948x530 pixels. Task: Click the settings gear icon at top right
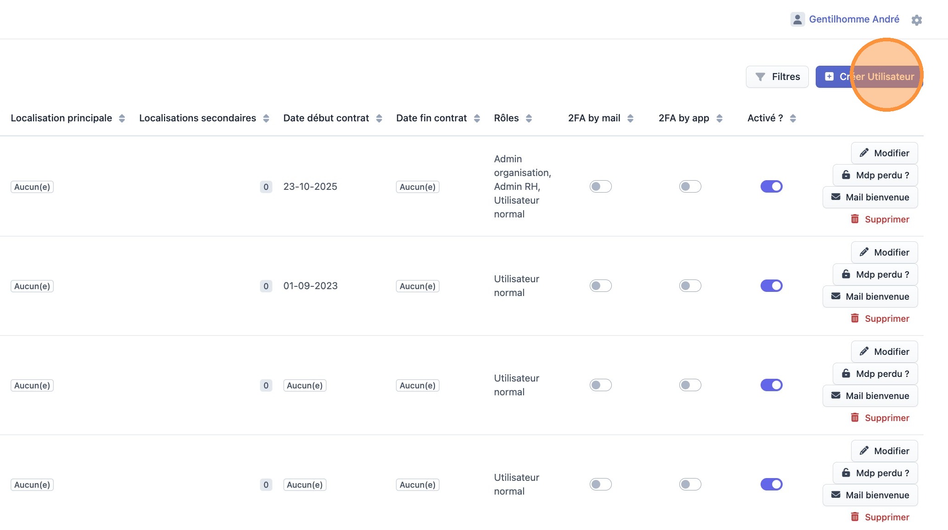[x=916, y=20]
